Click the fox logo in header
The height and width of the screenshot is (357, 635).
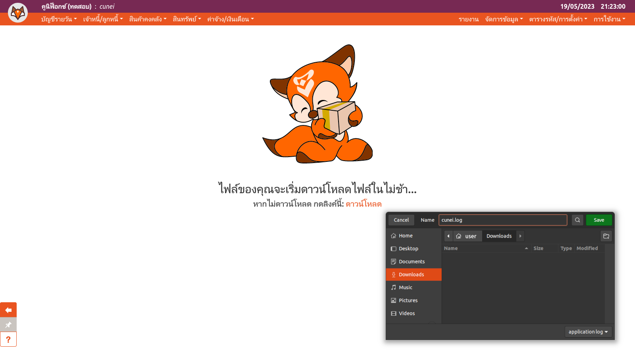(18, 13)
